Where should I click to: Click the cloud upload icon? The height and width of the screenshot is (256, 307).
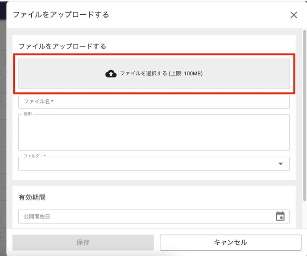point(111,73)
